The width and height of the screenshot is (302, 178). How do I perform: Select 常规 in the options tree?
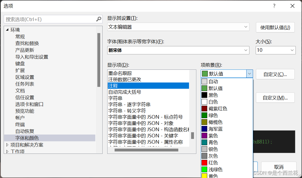20,36
